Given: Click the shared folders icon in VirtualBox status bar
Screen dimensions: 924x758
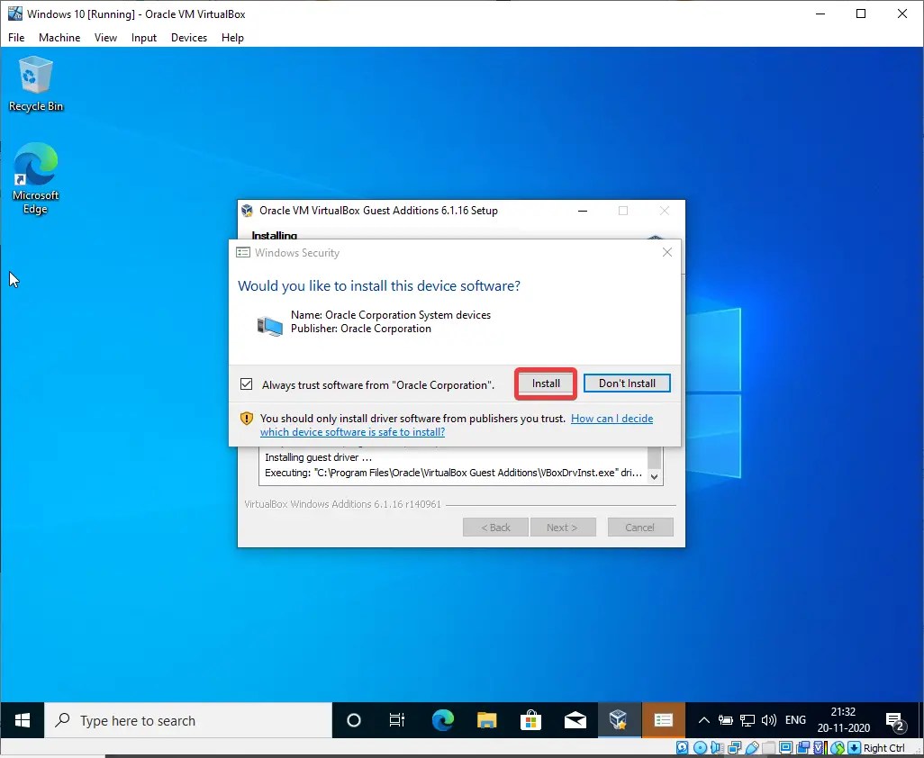Looking at the screenshot, I should click(x=769, y=747).
